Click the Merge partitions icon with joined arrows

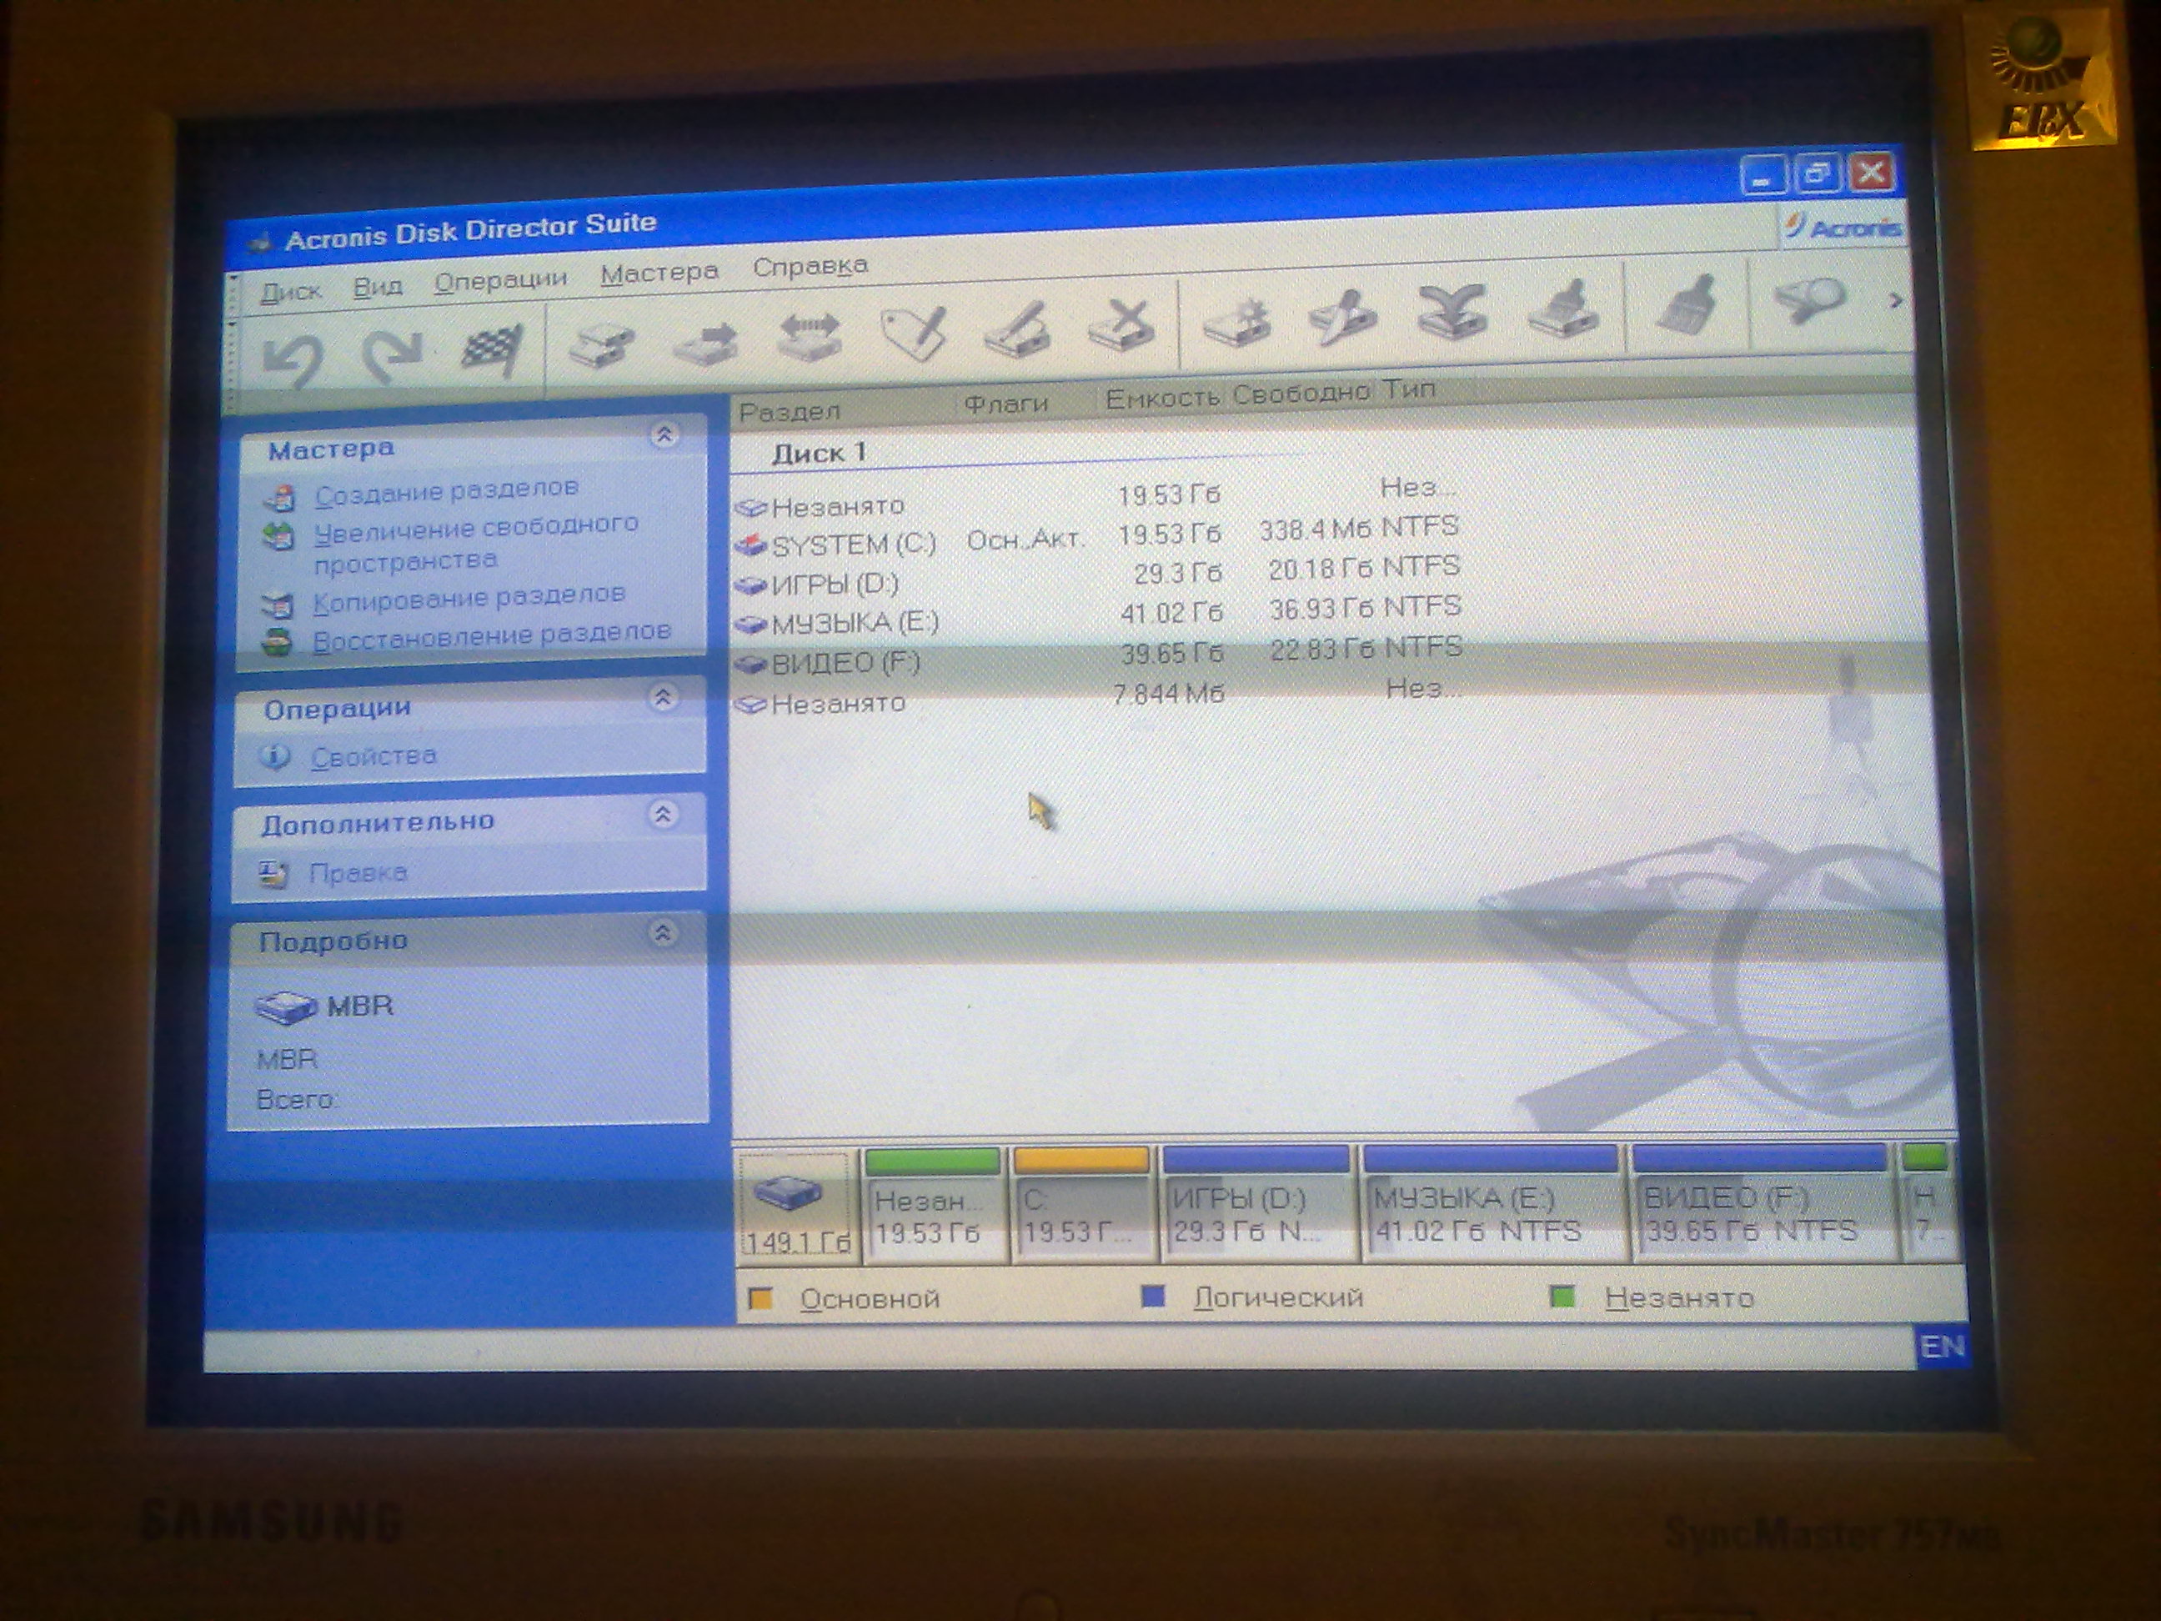click(x=1452, y=313)
